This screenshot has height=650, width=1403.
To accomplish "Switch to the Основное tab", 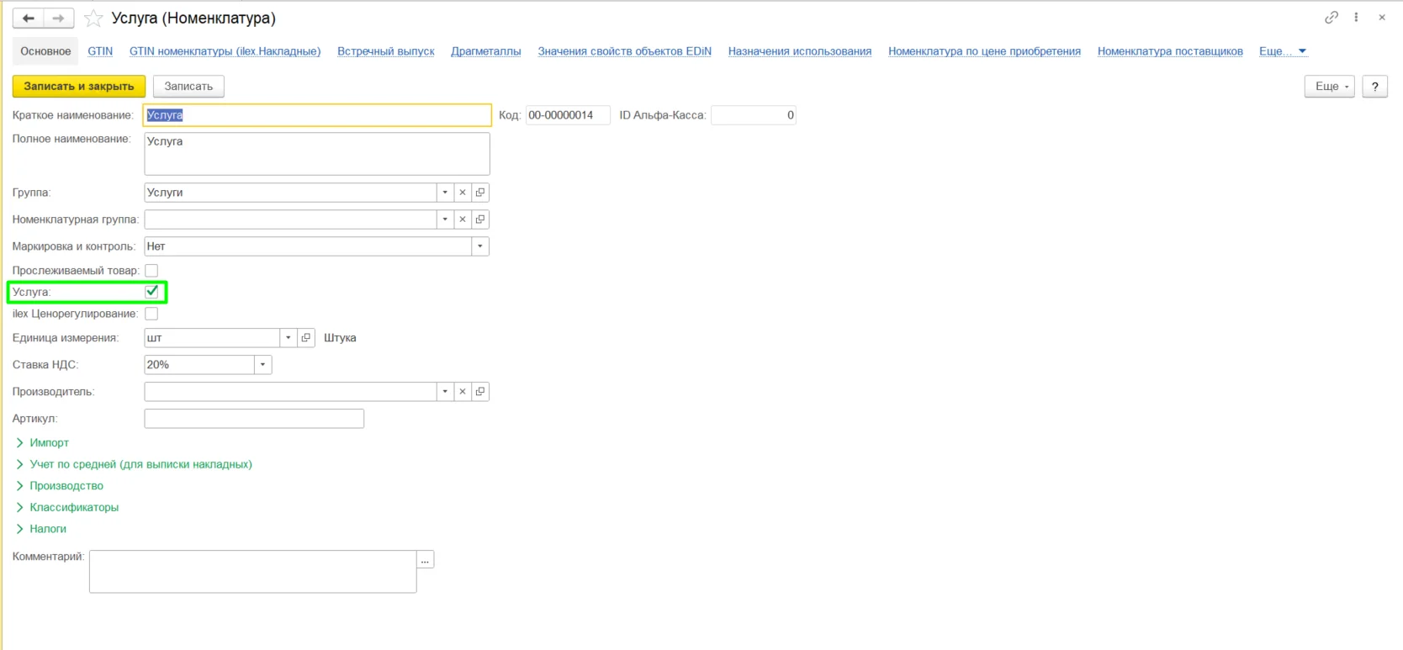I will (x=45, y=51).
